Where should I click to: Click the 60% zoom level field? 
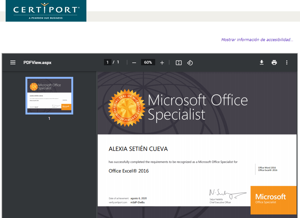(148, 62)
